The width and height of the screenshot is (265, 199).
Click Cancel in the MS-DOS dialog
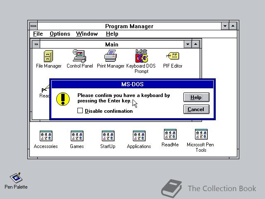(x=196, y=109)
